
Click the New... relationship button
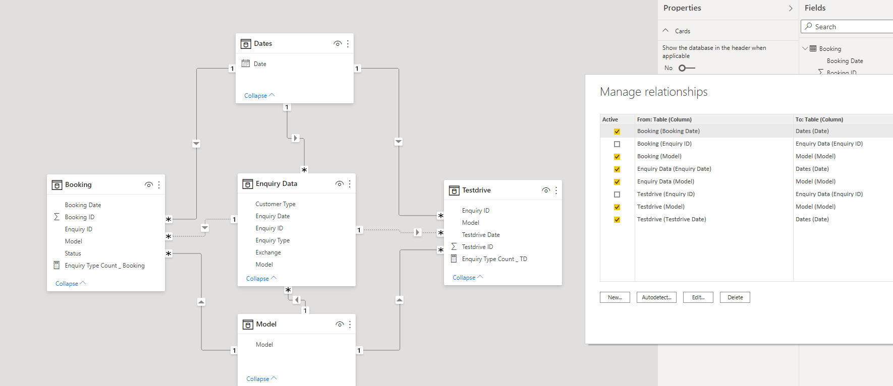coord(615,297)
